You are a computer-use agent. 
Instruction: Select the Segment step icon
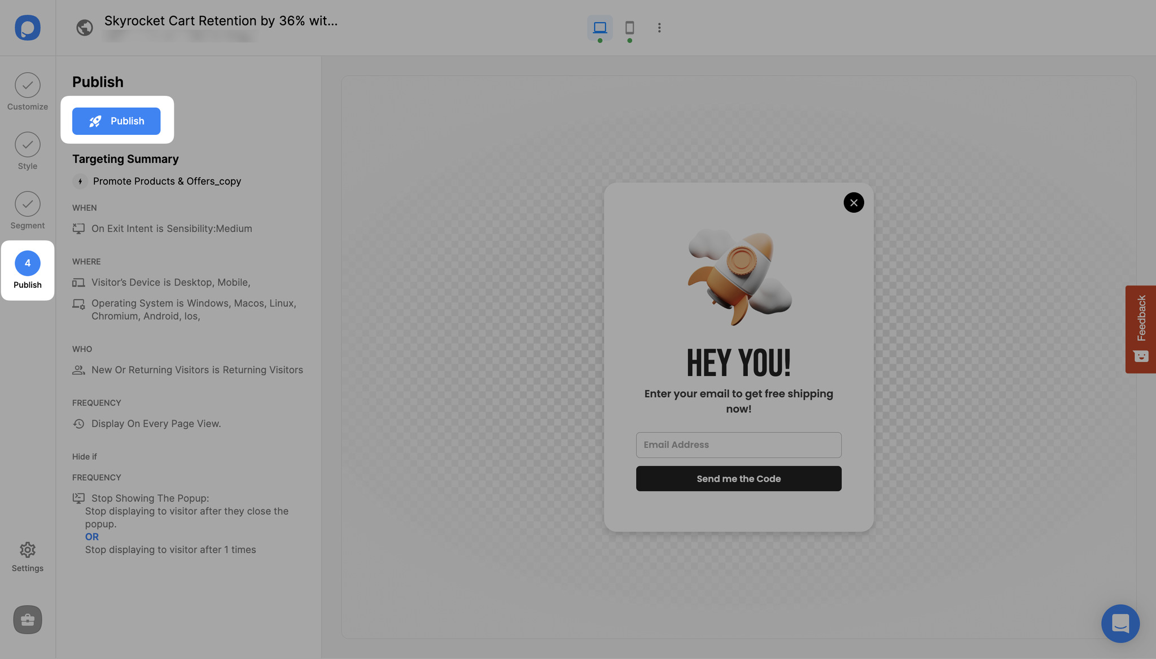[27, 203]
